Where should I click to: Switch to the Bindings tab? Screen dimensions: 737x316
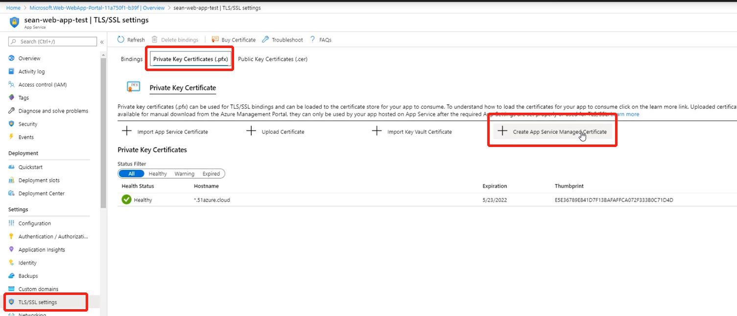tap(132, 59)
